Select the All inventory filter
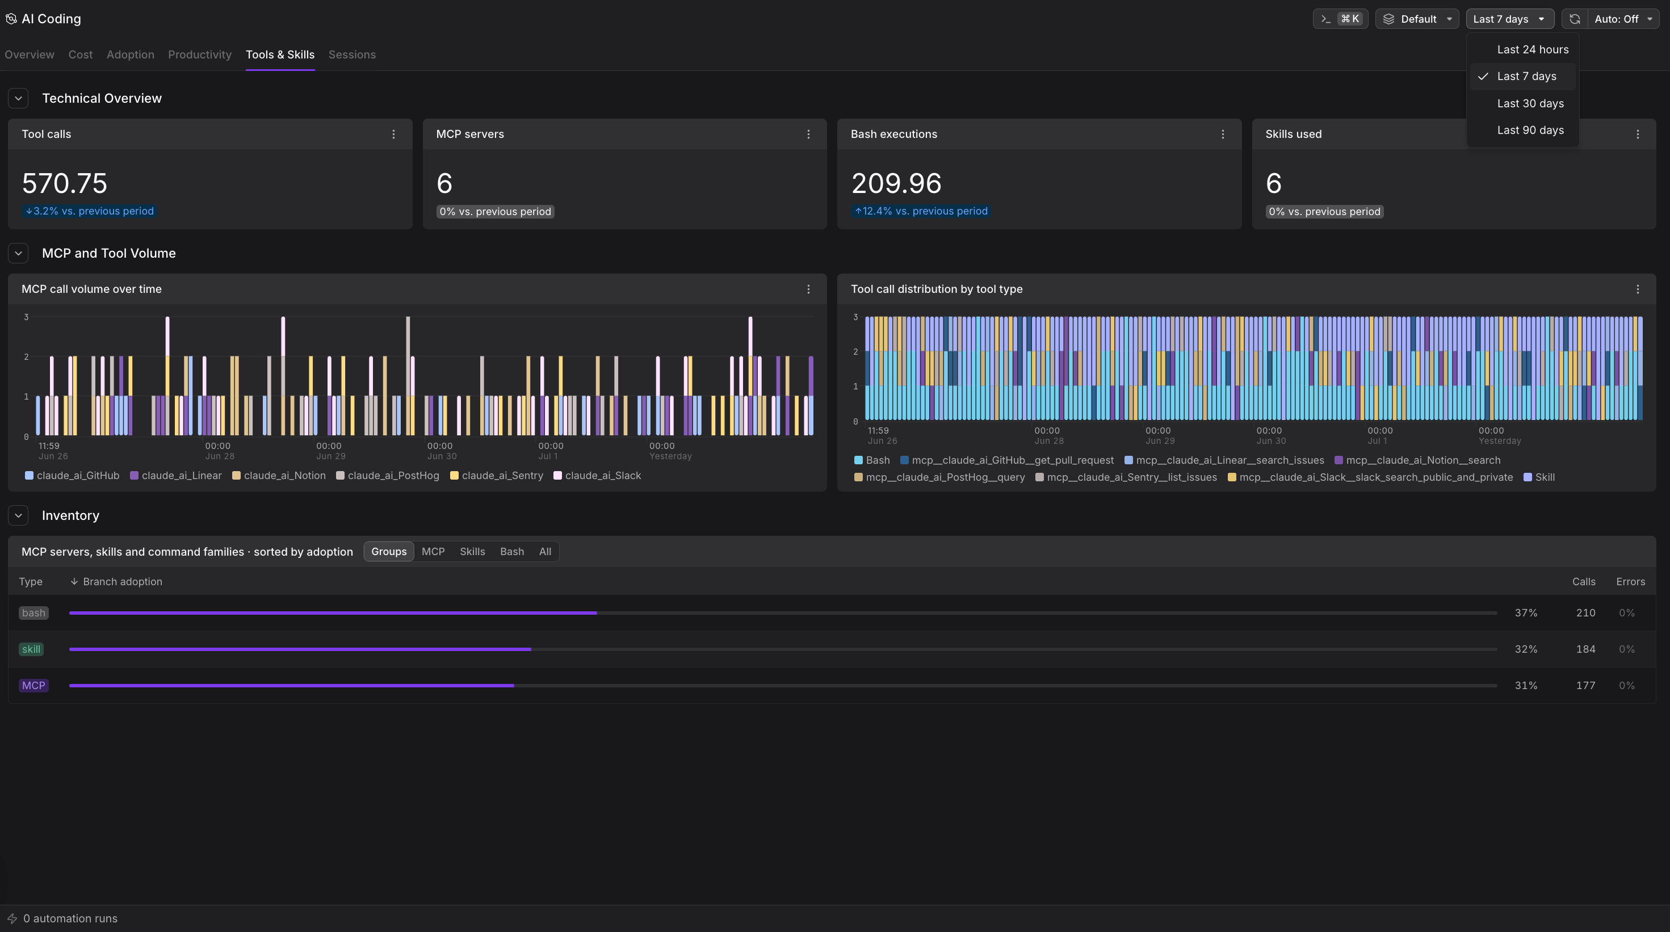This screenshot has height=932, width=1670. [545, 552]
